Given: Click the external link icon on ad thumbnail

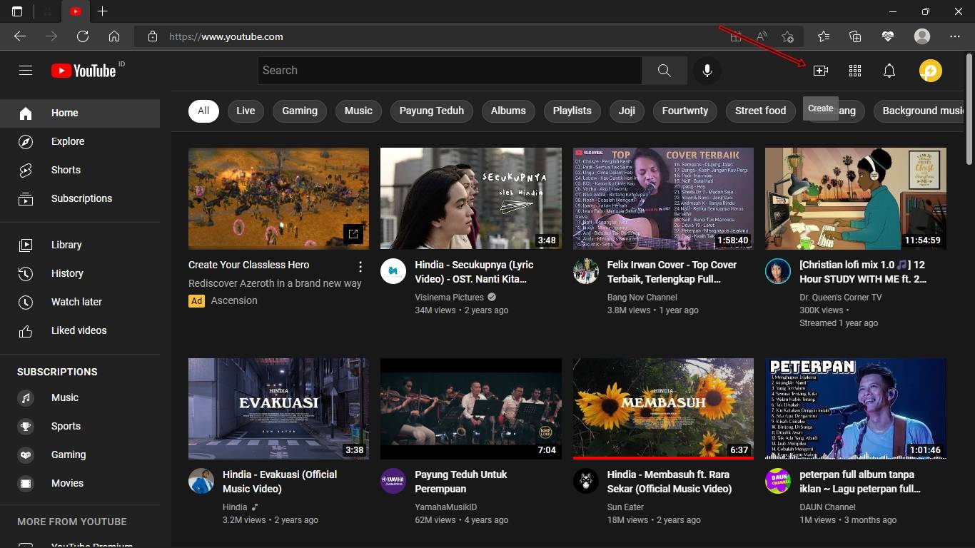Looking at the screenshot, I should [353, 233].
